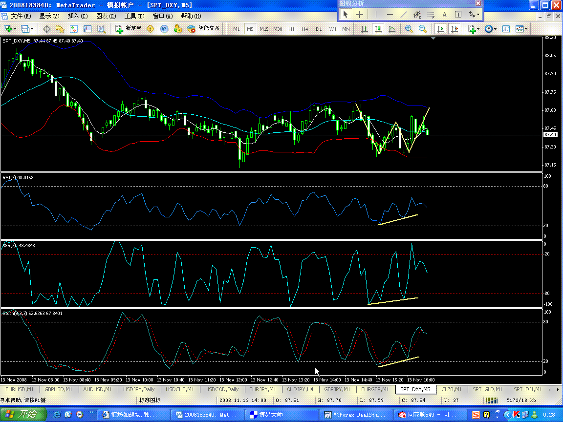Select the cursor arrow tool in line studies toolbar
The image size is (563, 422).
(346, 14)
